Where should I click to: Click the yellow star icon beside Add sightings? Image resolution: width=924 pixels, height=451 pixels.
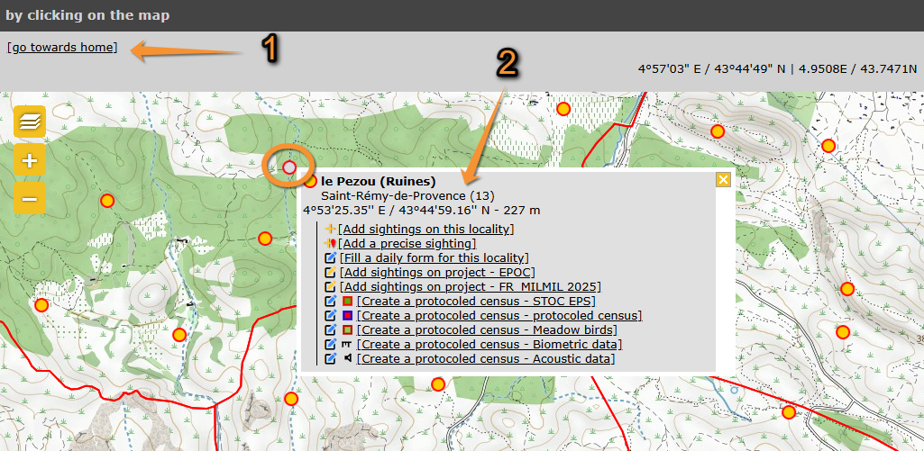click(330, 229)
